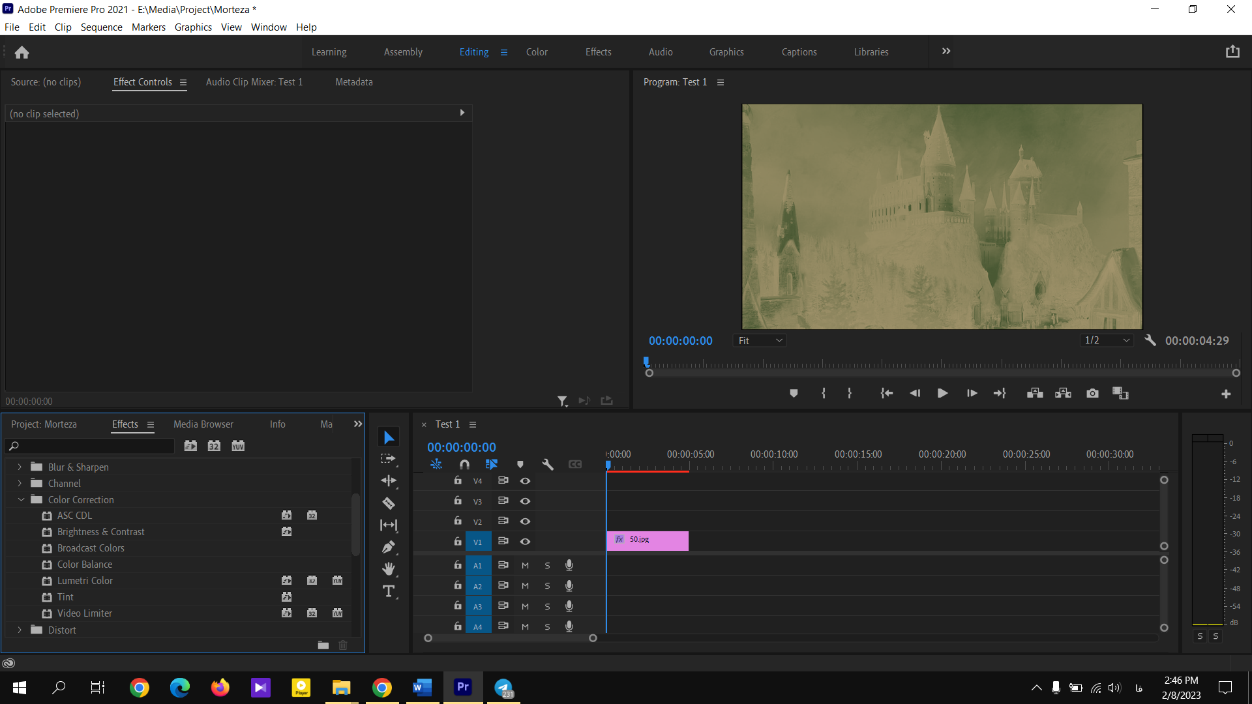Mute A1 audio track
The width and height of the screenshot is (1252, 704).
coord(526,565)
